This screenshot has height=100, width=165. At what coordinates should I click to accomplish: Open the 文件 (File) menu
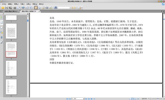coord(4,4)
